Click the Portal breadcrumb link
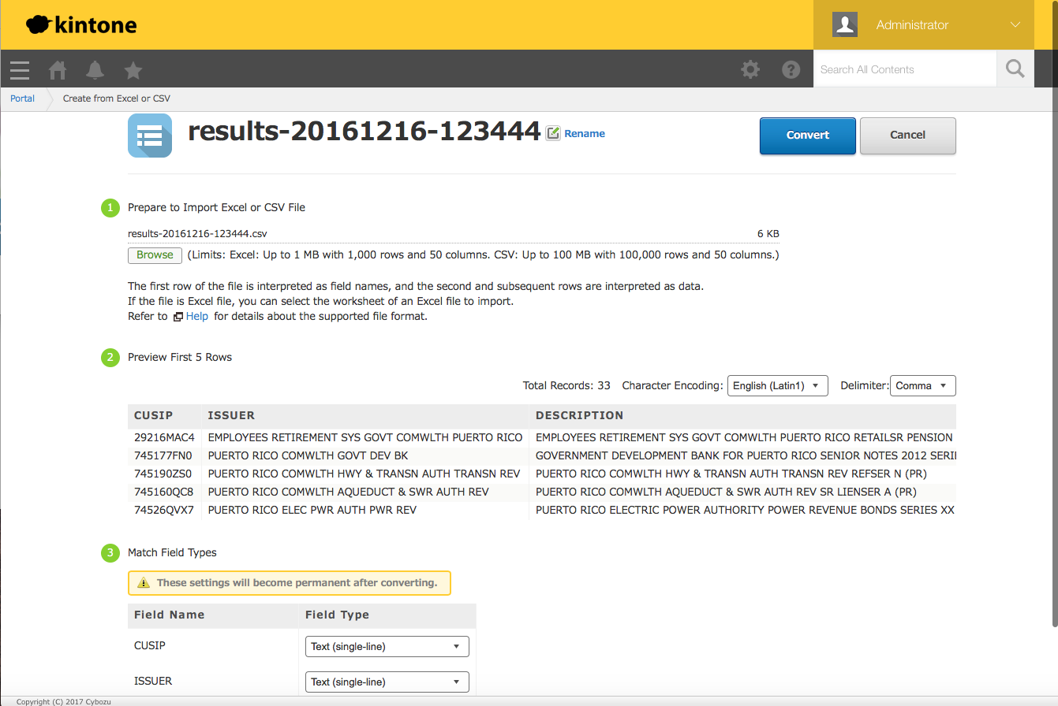 (x=22, y=98)
